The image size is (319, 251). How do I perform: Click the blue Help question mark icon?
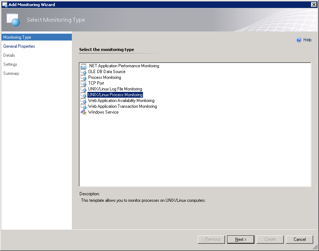pos(299,40)
